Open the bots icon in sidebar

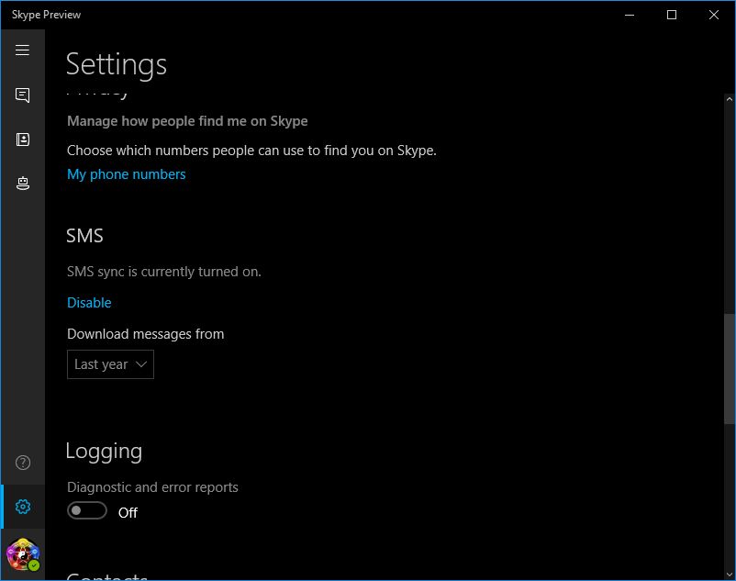[x=23, y=183]
